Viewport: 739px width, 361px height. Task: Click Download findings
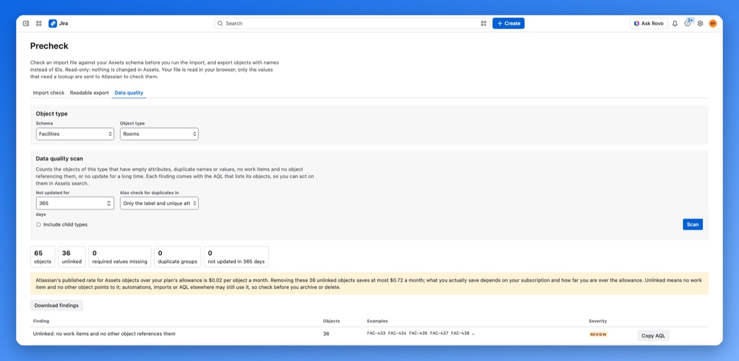(x=56, y=306)
